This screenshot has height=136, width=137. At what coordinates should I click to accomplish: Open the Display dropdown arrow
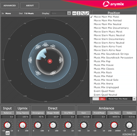pyautogui.click(x=69, y=13)
